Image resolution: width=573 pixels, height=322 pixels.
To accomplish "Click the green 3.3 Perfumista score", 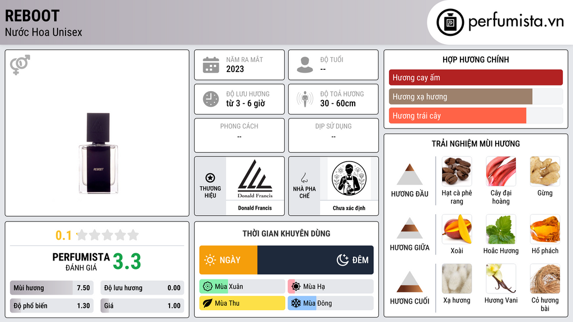I will click(x=127, y=262).
